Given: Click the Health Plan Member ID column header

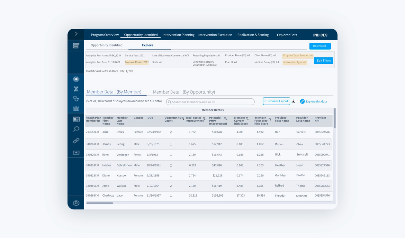Looking at the screenshot, I should tap(93, 119).
